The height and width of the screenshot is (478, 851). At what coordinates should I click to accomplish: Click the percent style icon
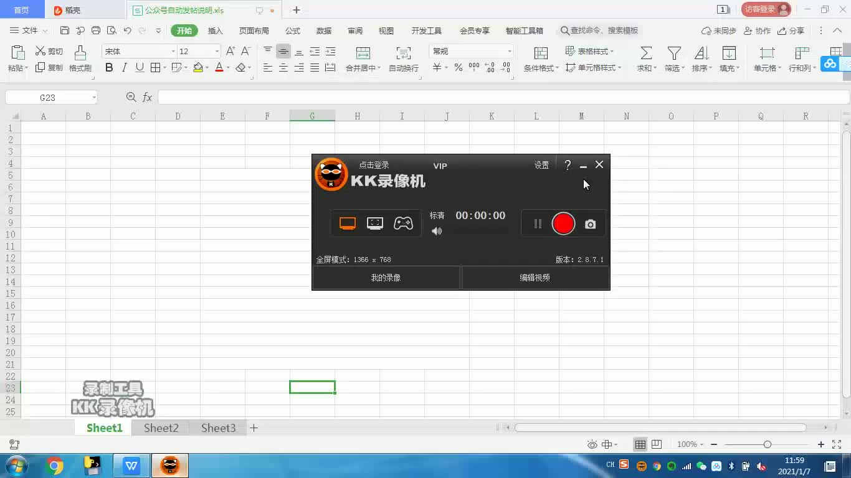coord(459,67)
